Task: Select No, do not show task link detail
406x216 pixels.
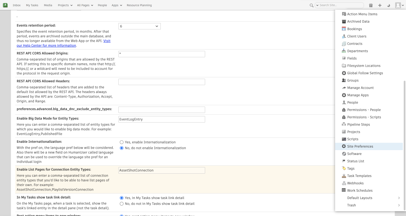Action: tap(122, 204)
